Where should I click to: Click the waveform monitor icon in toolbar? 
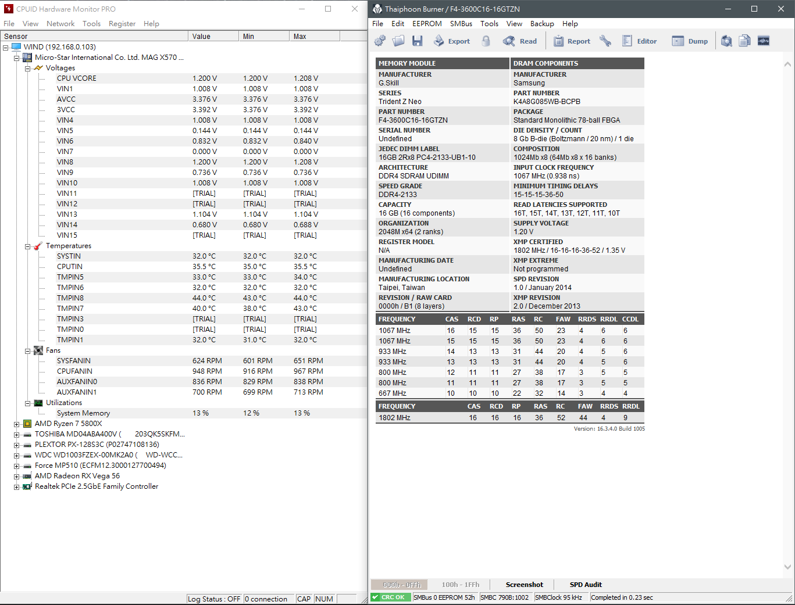(764, 41)
